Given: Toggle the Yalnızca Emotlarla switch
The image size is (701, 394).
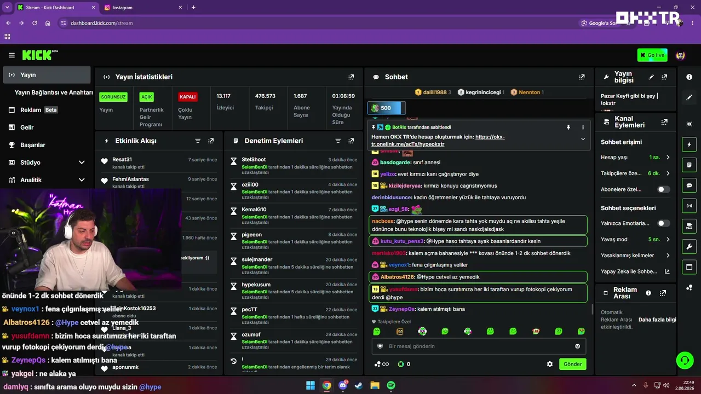Looking at the screenshot, I should click(x=663, y=223).
